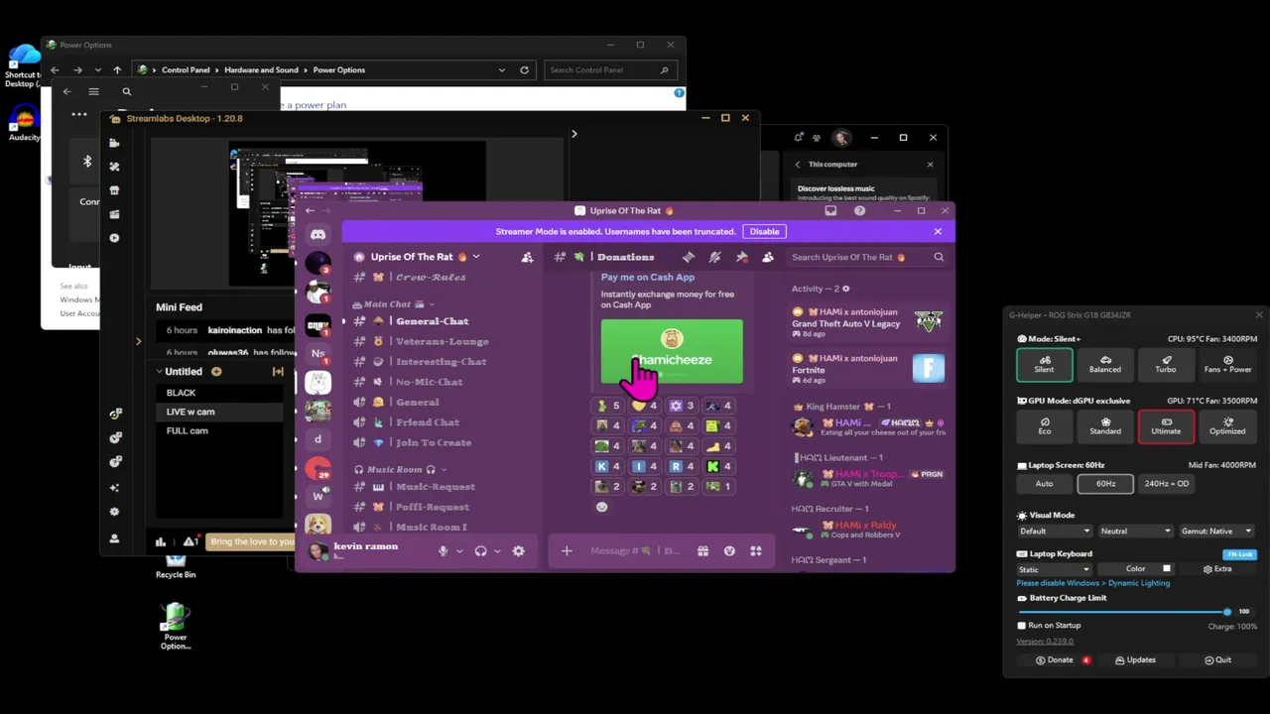This screenshot has height=714, width=1270.
Task: Set laptop screen to Auto refresh
Action: (x=1044, y=483)
